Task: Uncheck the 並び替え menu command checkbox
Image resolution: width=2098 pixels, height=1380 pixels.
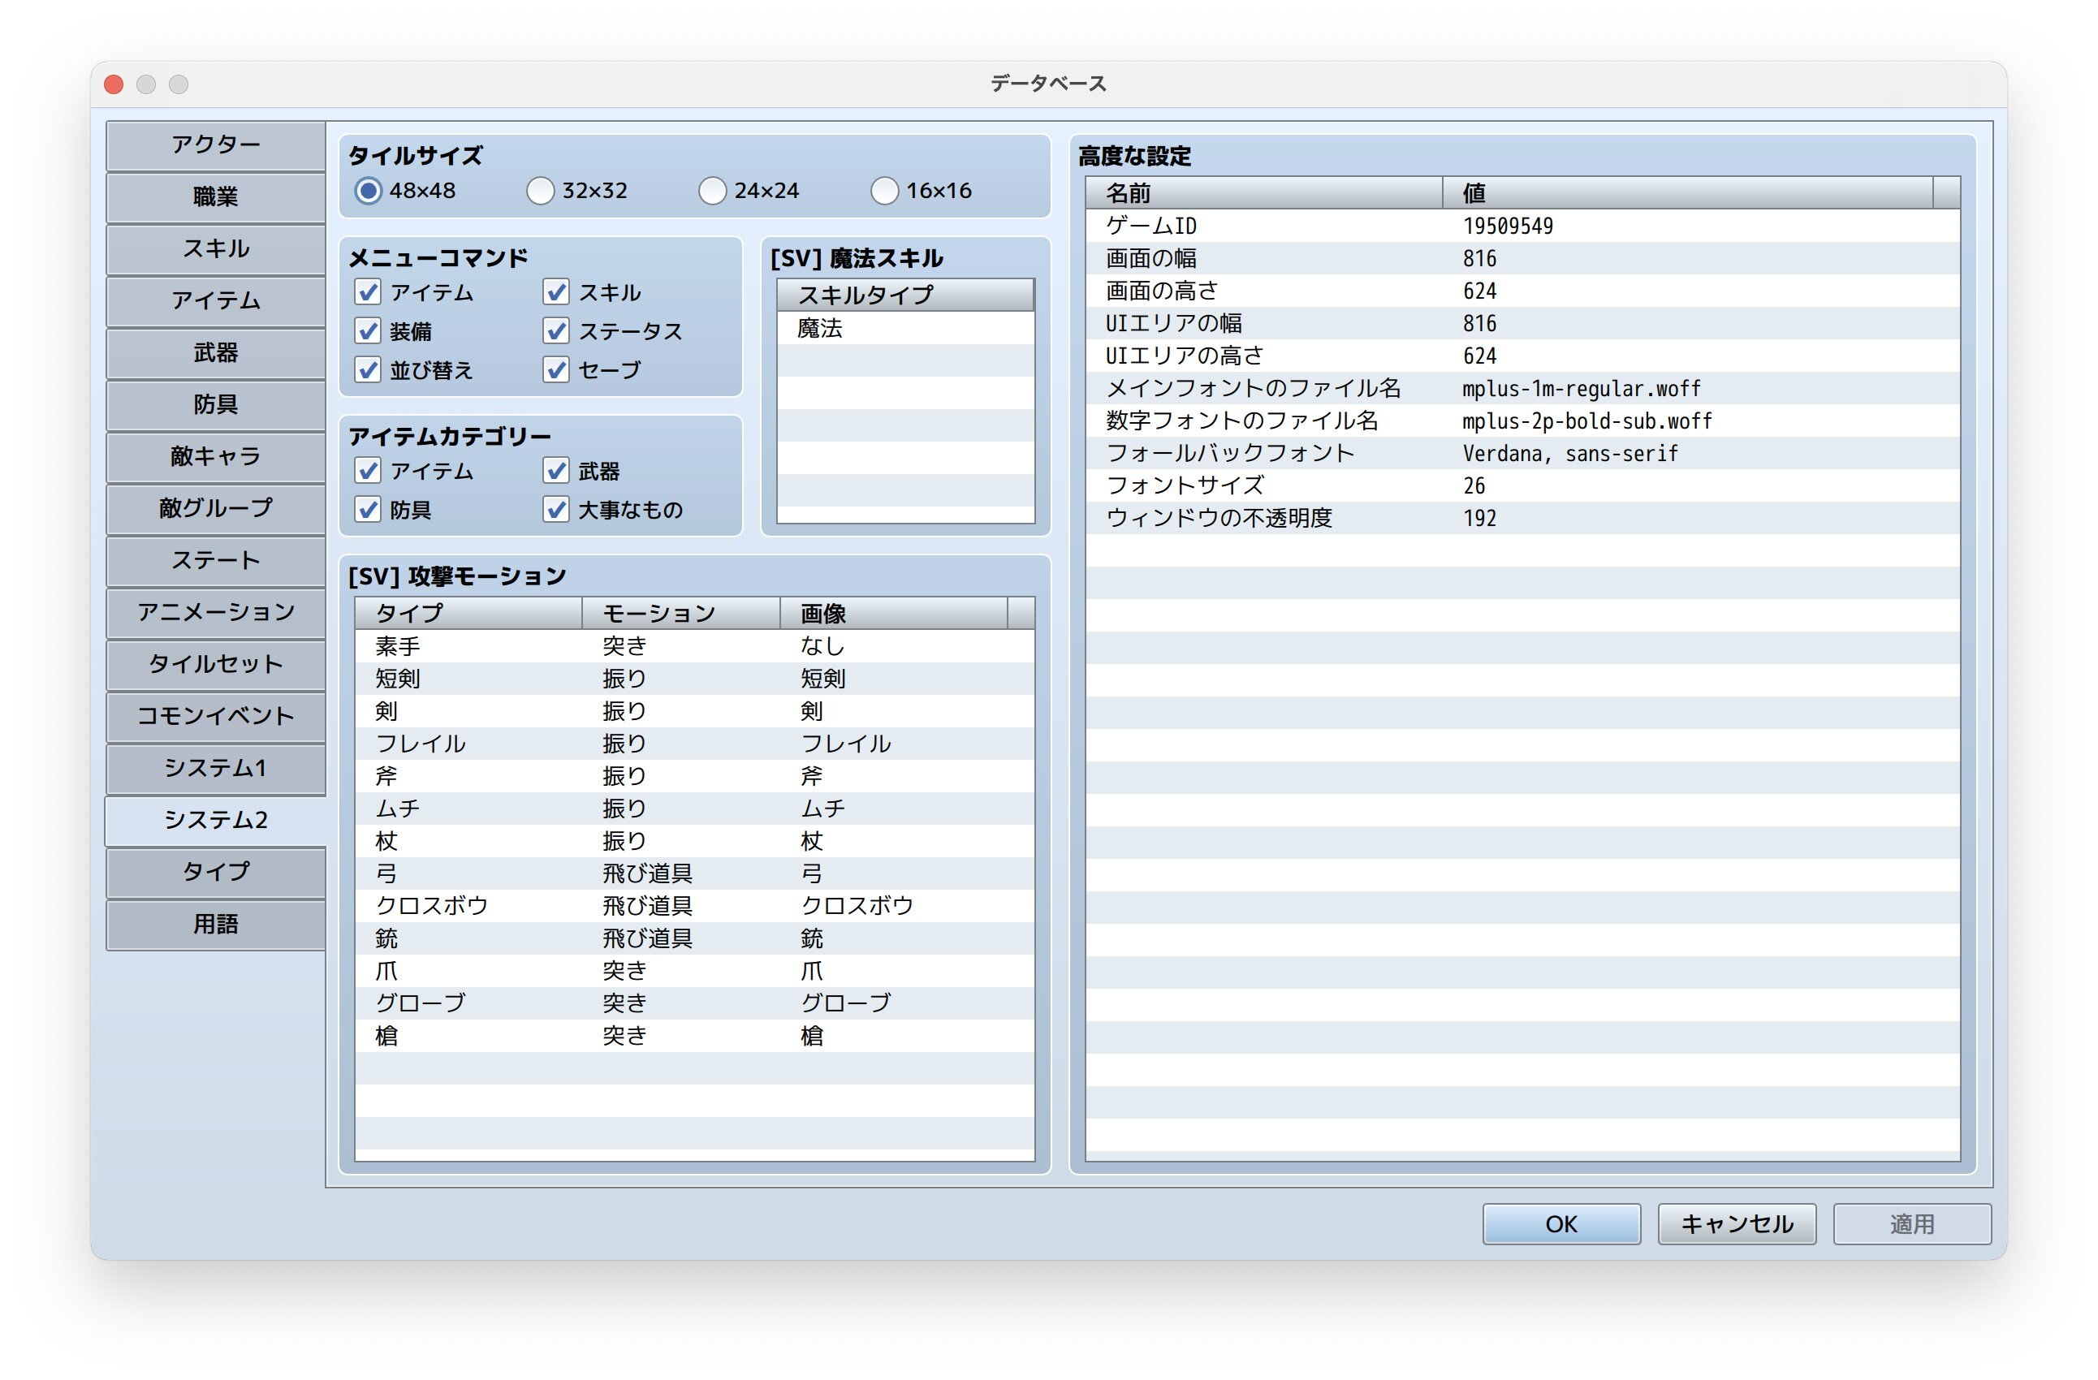Action: point(368,370)
